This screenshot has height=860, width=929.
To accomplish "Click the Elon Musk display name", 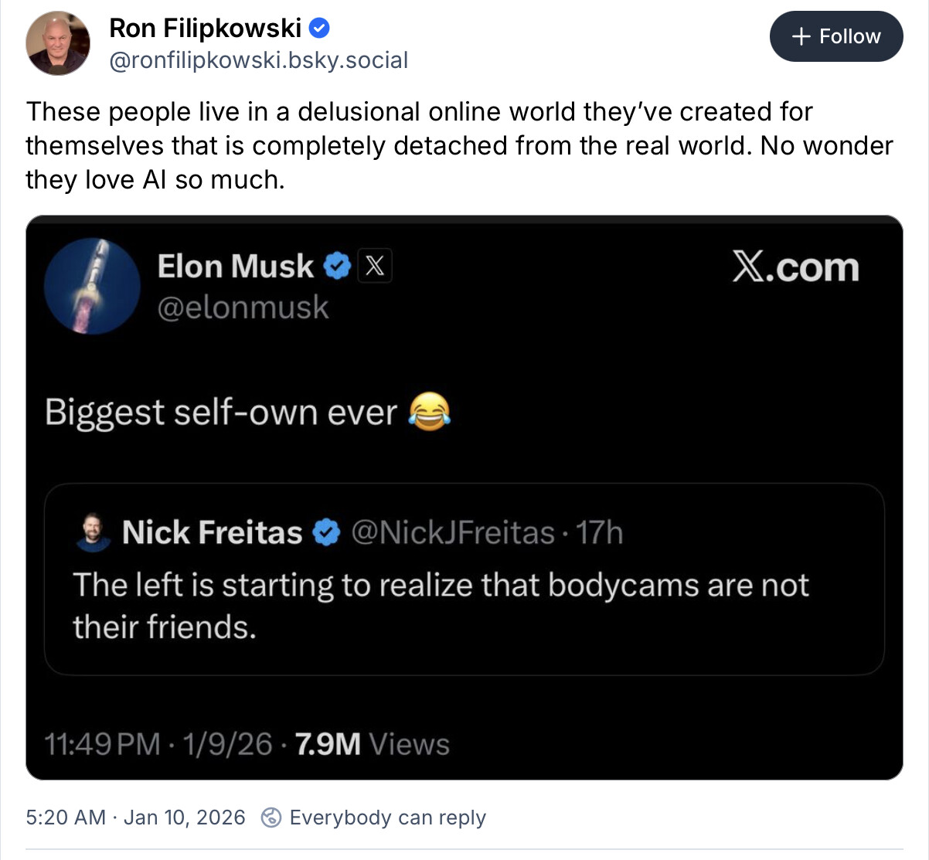I will [x=235, y=267].
